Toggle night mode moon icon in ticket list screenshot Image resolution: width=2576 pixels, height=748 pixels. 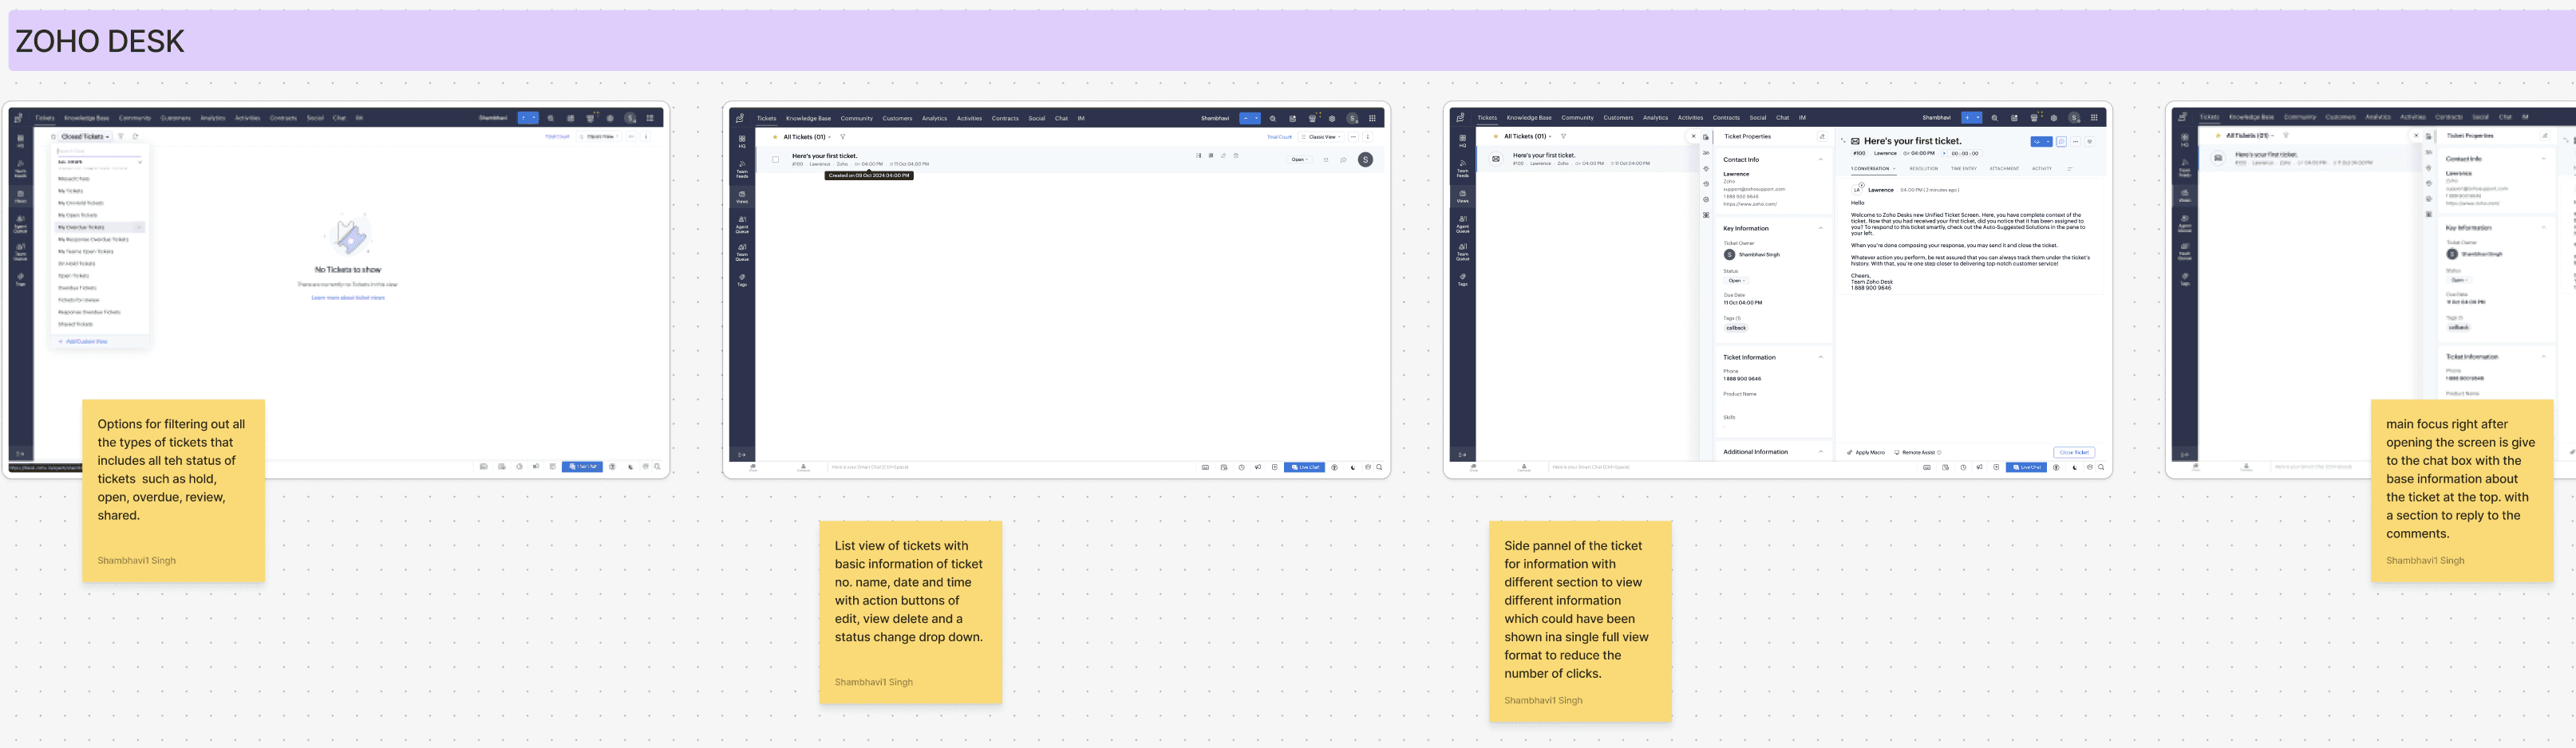pyautogui.click(x=1353, y=467)
